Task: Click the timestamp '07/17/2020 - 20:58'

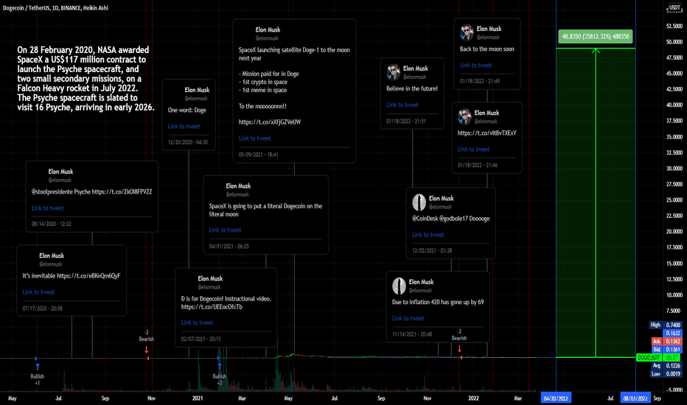Action: [x=43, y=309]
